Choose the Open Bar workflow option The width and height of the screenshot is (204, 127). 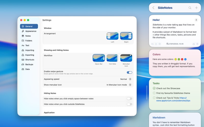(x=99, y=58)
